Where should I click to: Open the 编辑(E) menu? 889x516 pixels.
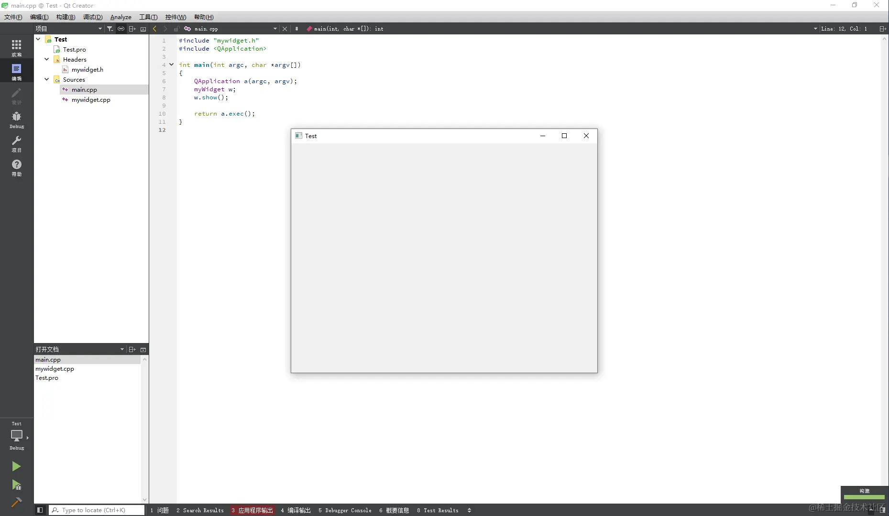point(39,17)
